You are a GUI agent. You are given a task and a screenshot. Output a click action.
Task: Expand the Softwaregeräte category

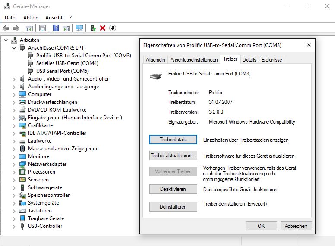point(14,188)
